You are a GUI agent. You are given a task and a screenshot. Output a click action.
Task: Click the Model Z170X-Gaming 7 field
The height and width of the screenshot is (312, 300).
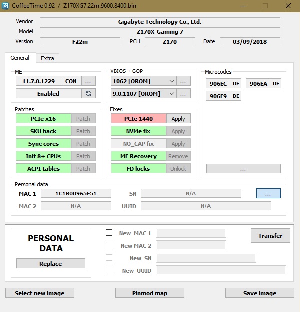pyautogui.click(x=160, y=31)
